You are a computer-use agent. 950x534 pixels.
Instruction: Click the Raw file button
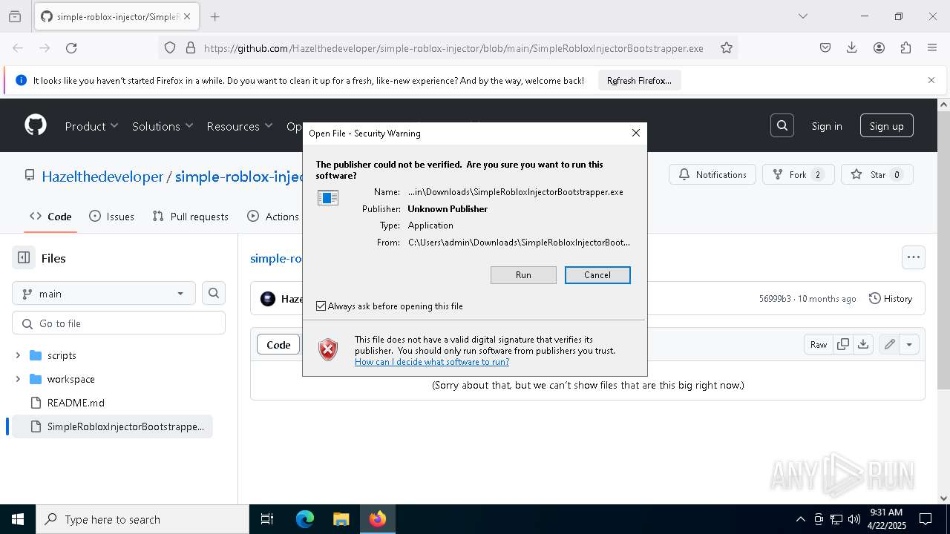coord(819,344)
